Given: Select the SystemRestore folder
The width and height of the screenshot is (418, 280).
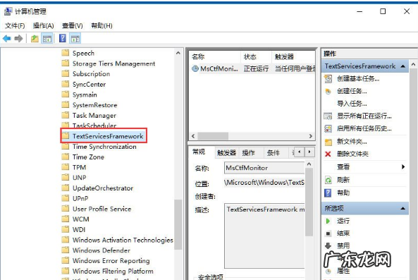Looking at the screenshot, I should (x=94, y=105).
